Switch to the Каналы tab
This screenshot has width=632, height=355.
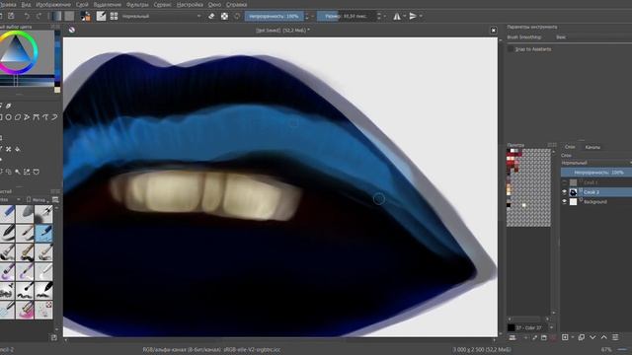pyautogui.click(x=592, y=147)
